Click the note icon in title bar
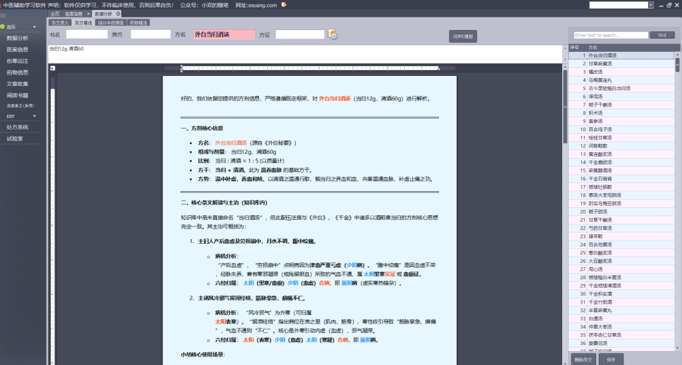This screenshot has width=682, height=365. [284, 5]
